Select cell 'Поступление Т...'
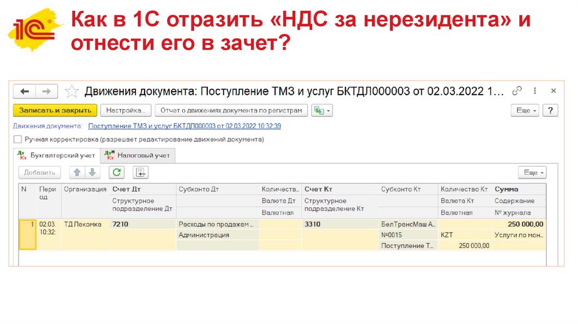Viewport: 578px width, 324px height. (408, 246)
